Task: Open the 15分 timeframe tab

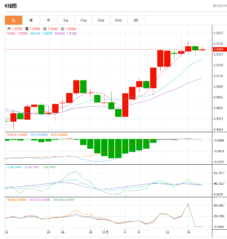Action: [x=83, y=20]
